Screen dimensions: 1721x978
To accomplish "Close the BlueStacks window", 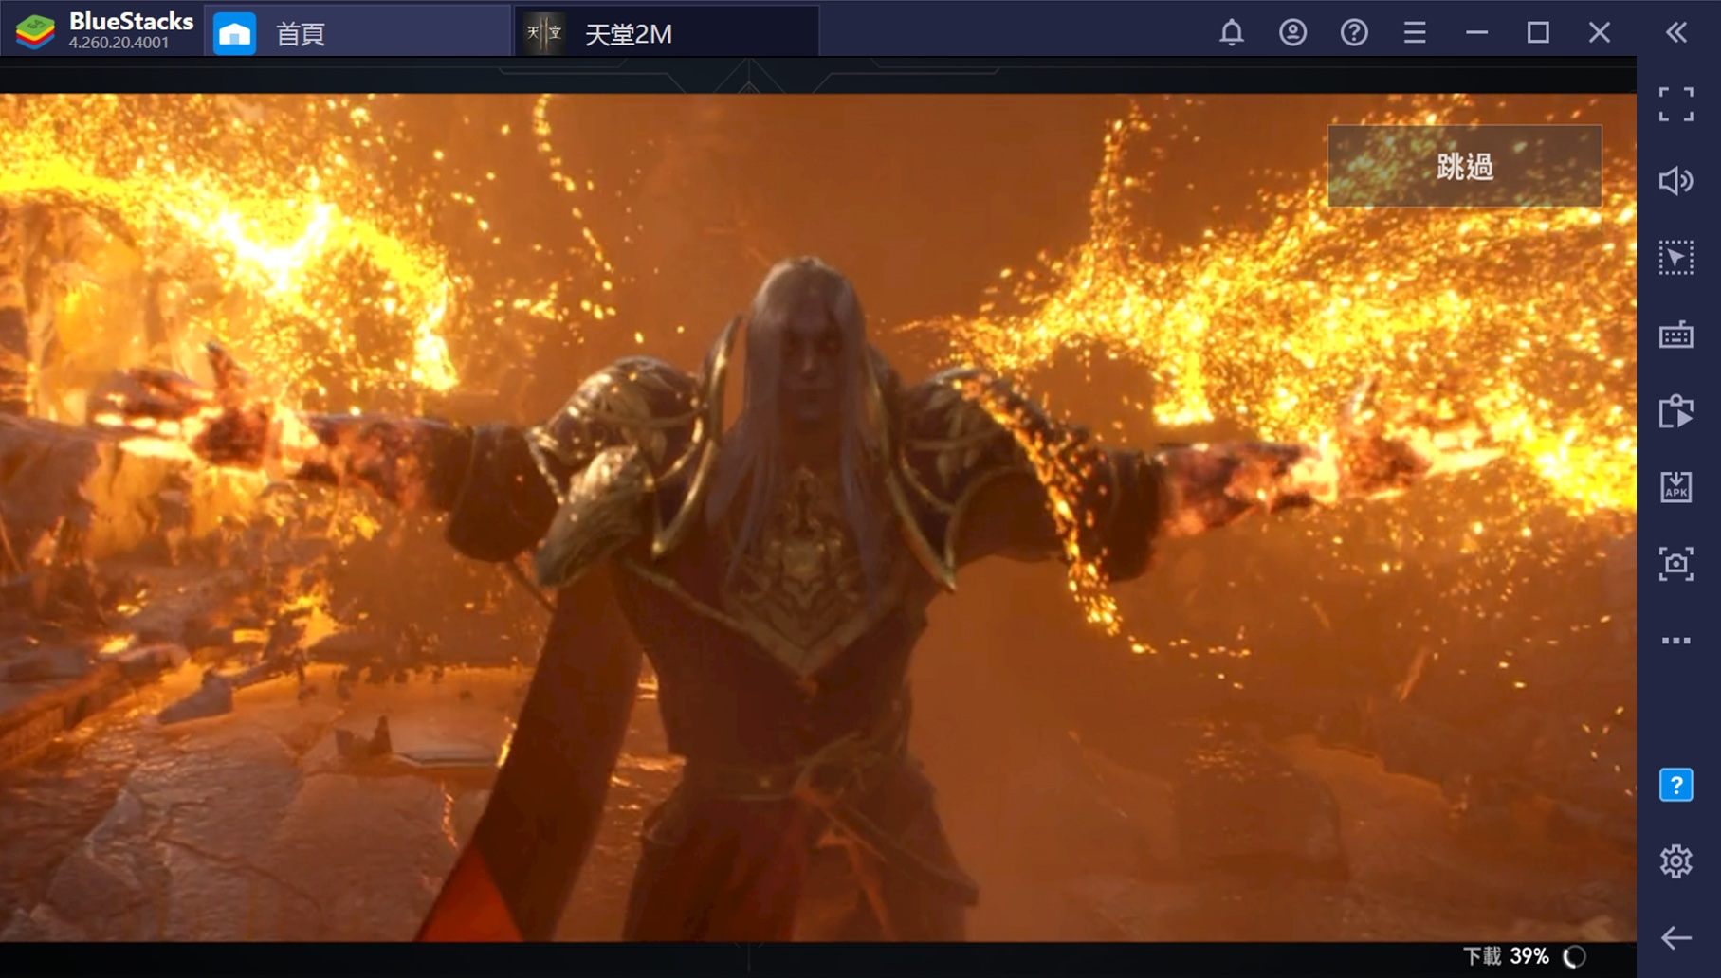I will pos(1600,32).
